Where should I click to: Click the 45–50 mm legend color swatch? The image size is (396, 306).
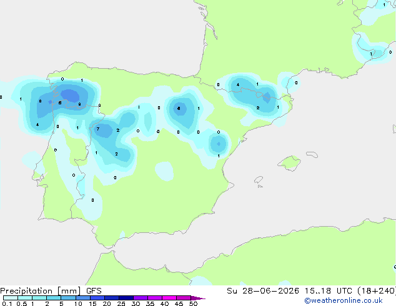184,298
